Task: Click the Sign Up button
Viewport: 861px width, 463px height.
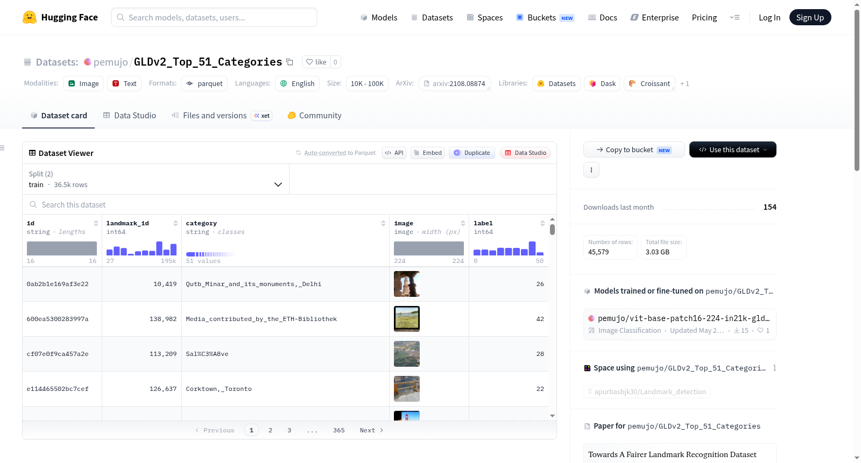Action: pyautogui.click(x=810, y=17)
